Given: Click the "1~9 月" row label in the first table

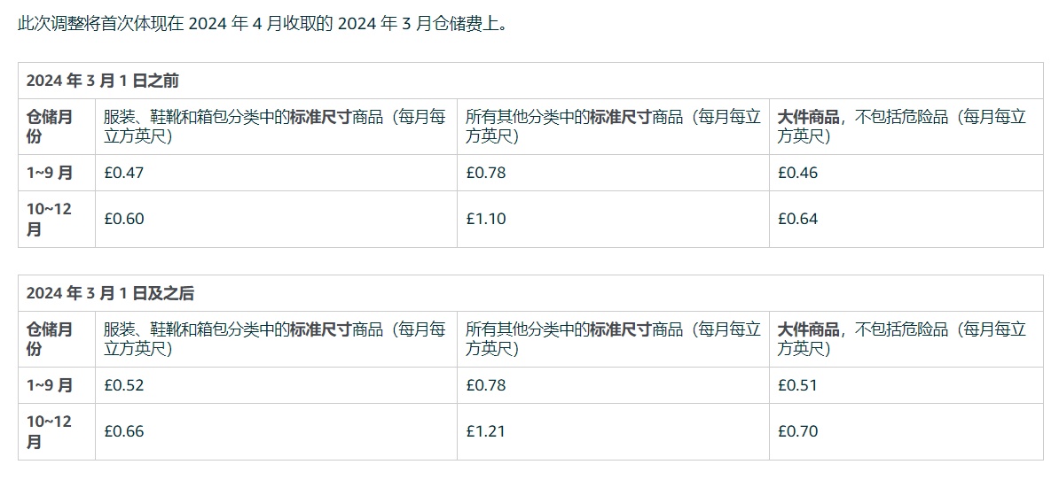Looking at the screenshot, I should [x=50, y=173].
